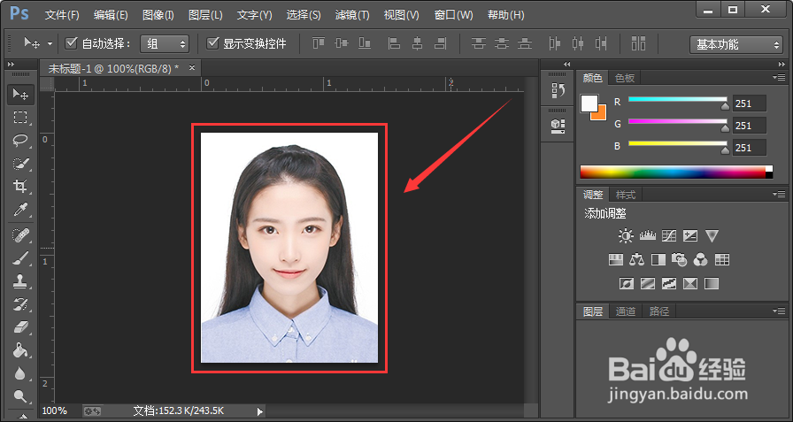Select the Spot Healing Brush tool
The height and width of the screenshot is (422, 793).
pos(20,235)
